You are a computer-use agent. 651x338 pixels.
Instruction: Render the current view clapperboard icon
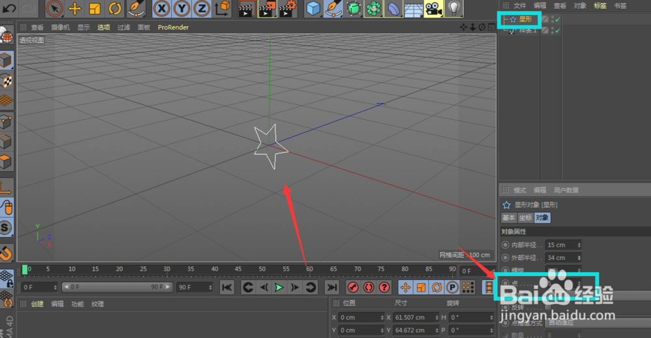click(x=247, y=8)
